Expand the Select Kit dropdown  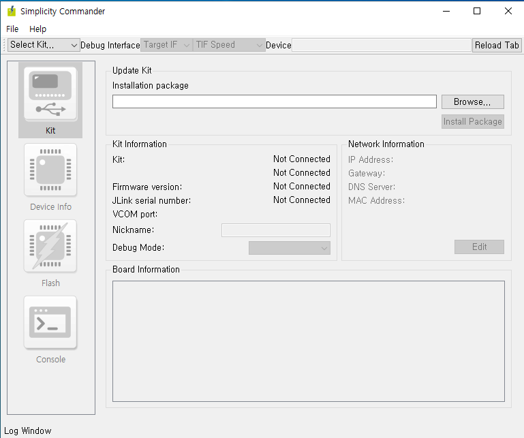point(44,45)
